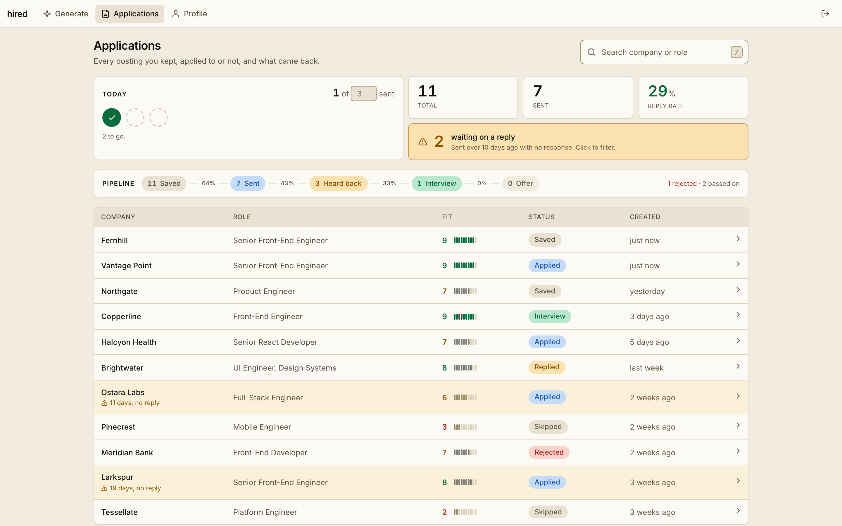Filter pipeline by 7 Sent

point(248,184)
